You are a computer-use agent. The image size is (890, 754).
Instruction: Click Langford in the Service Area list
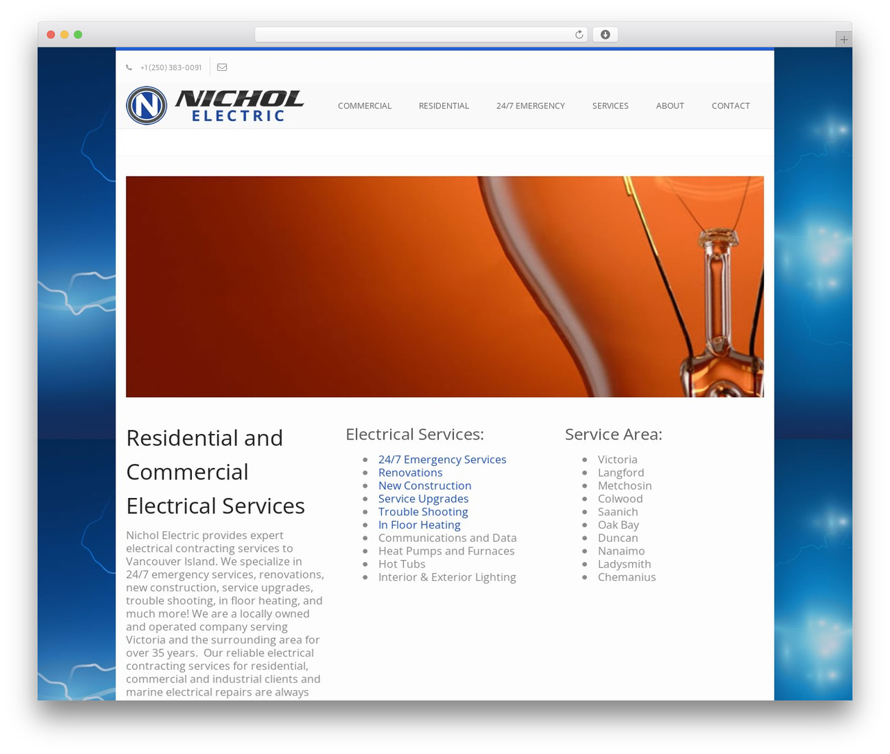click(x=621, y=473)
